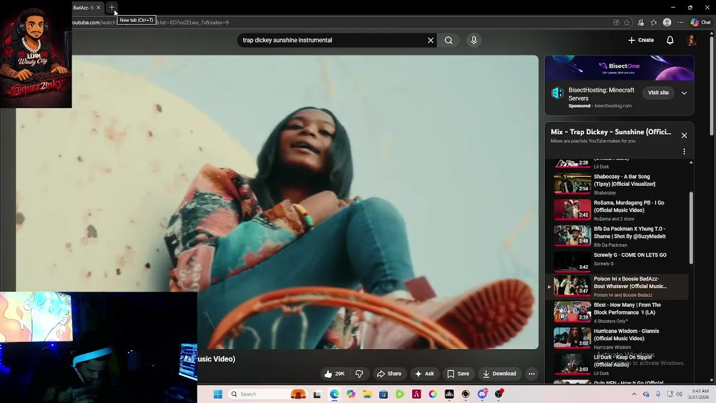Add this page to favorites star
The height and width of the screenshot is (403, 716).
(627, 22)
